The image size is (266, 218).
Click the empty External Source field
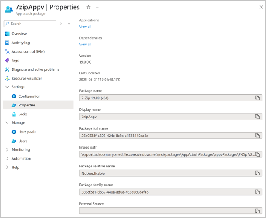[x=170, y=211]
